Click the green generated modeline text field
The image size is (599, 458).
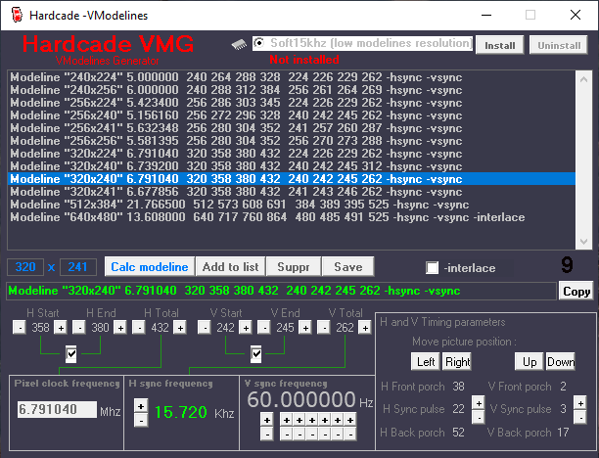pyautogui.click(x=281, y=291)
